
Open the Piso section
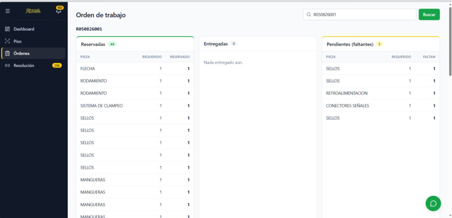pyautogui.click(x=33, y=41)
